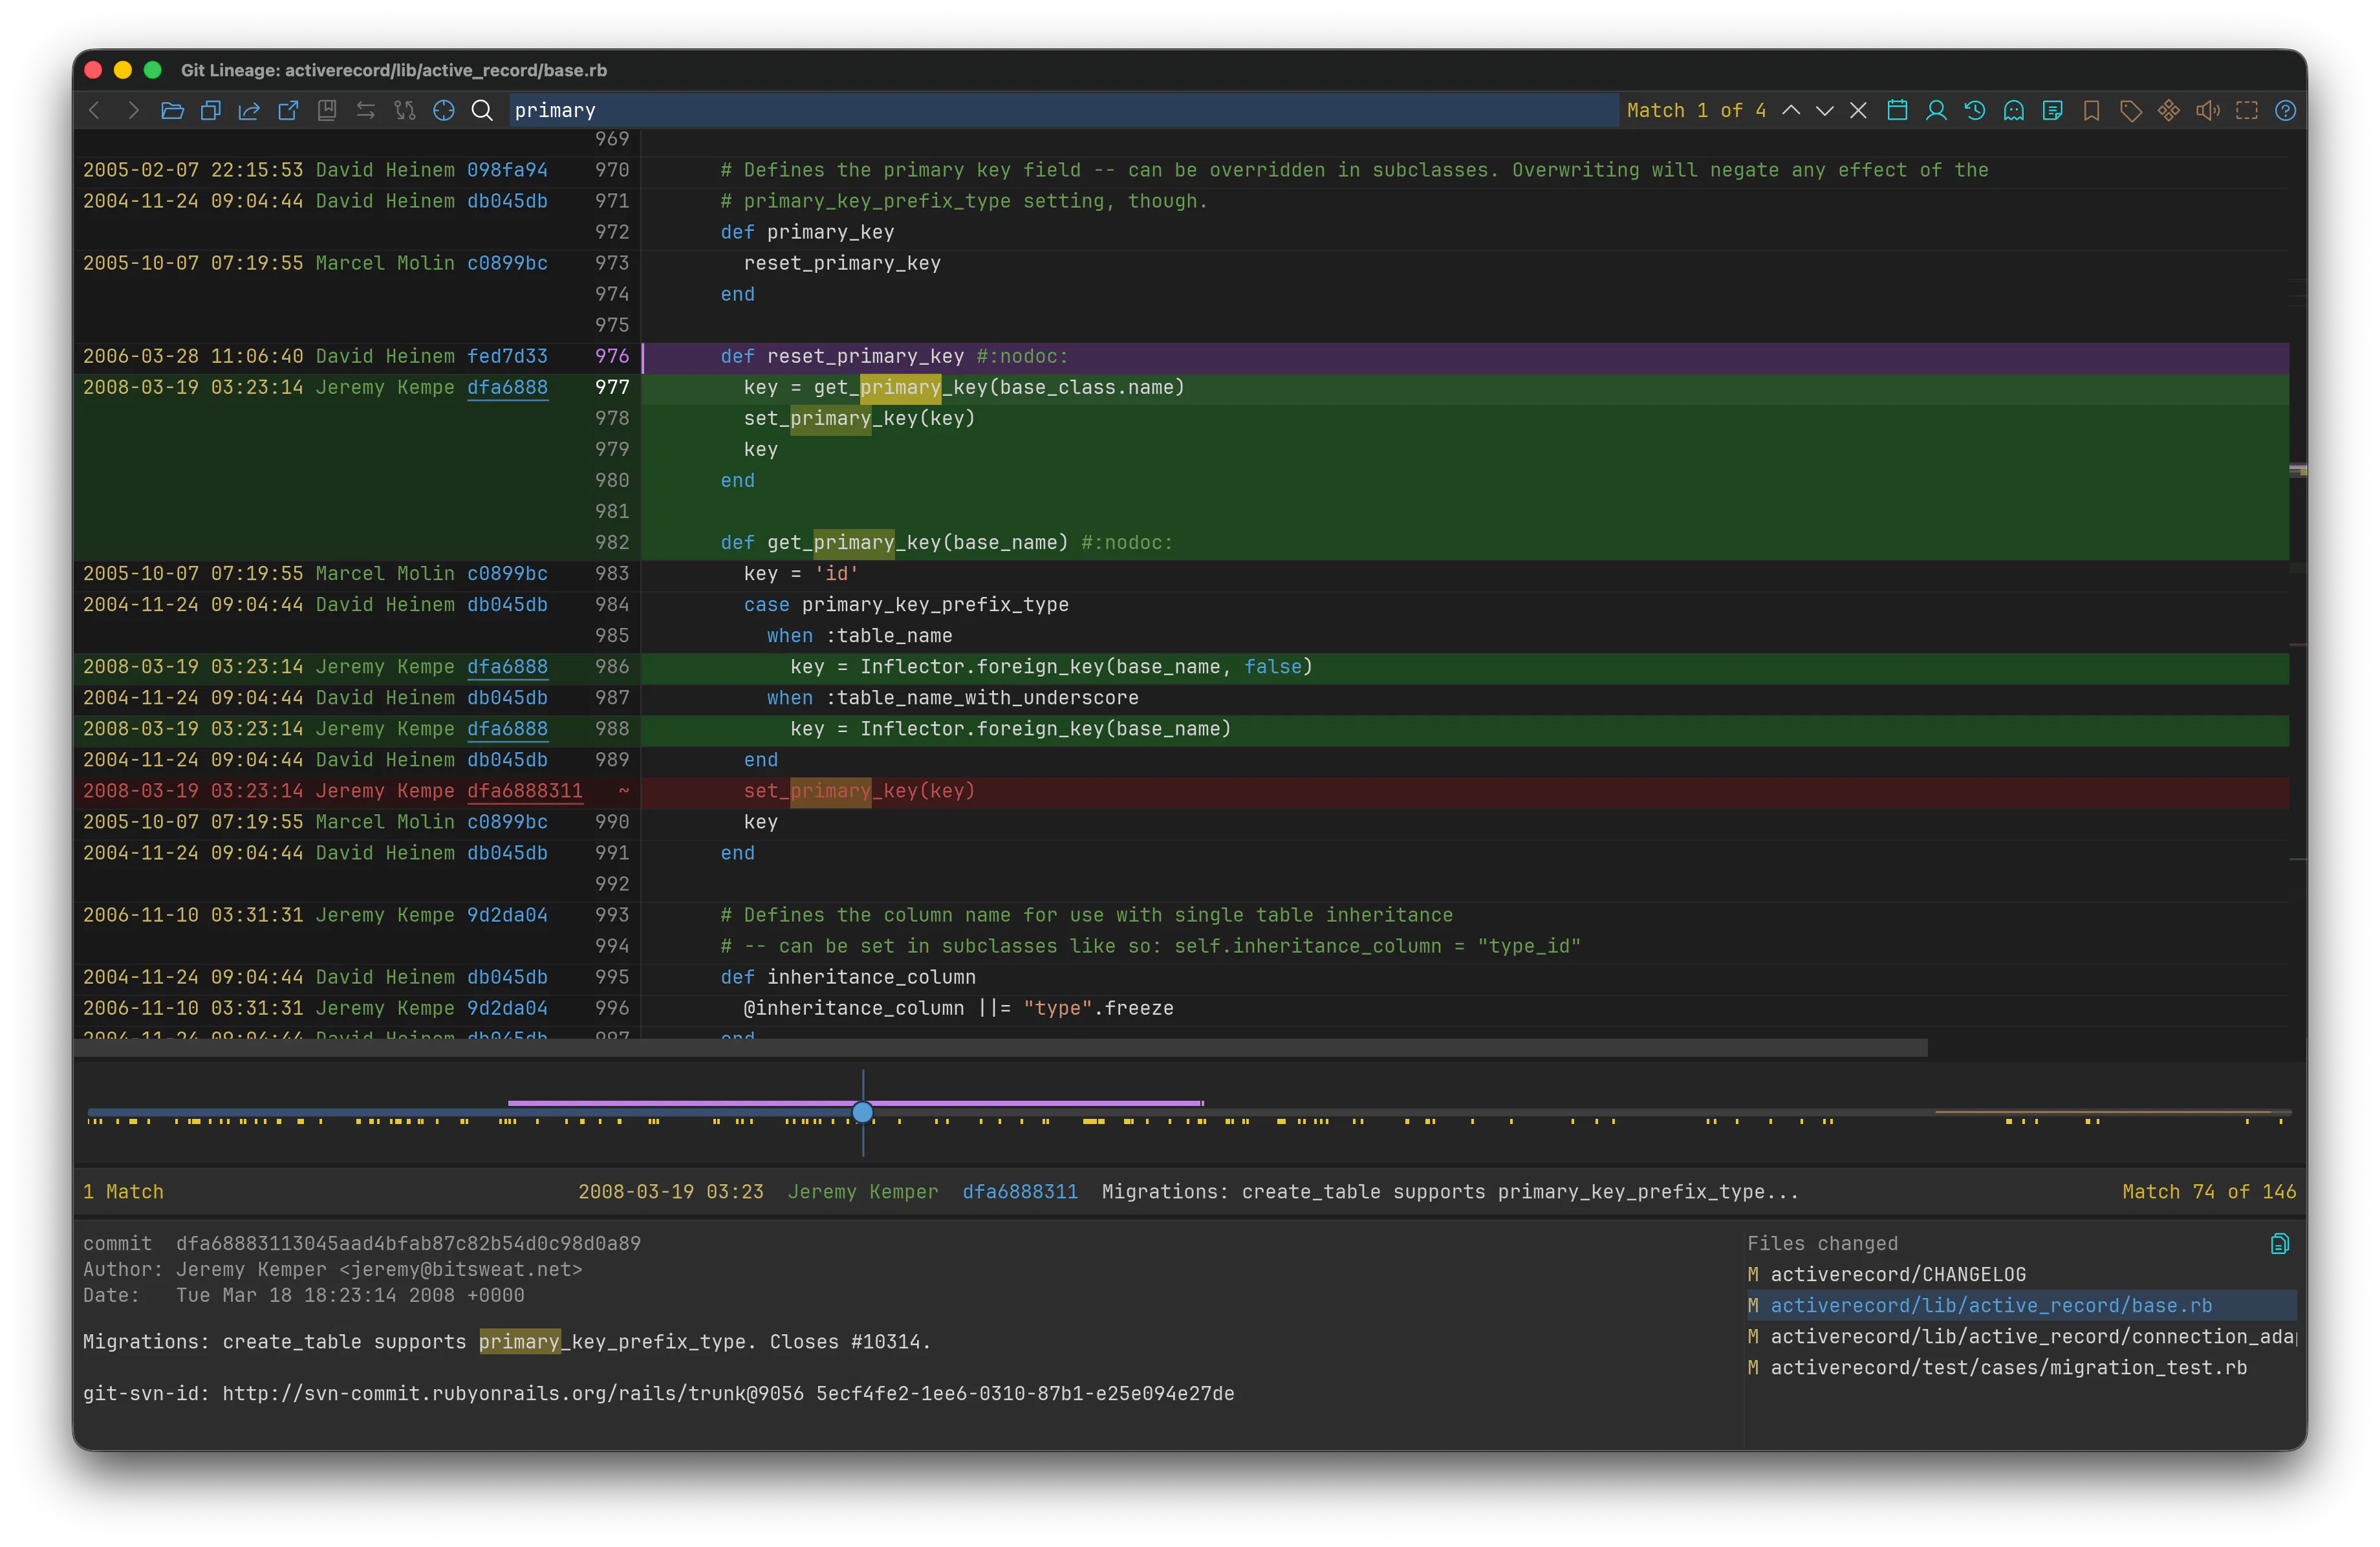This screenshot has height=1547, width=2380.
Task: Go back with the left arrow icon
Action: [94, 110]
